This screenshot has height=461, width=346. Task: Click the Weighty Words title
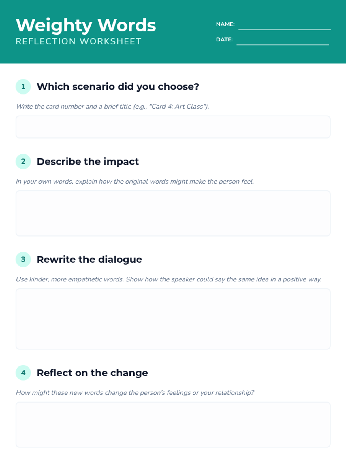click(86, 25)
